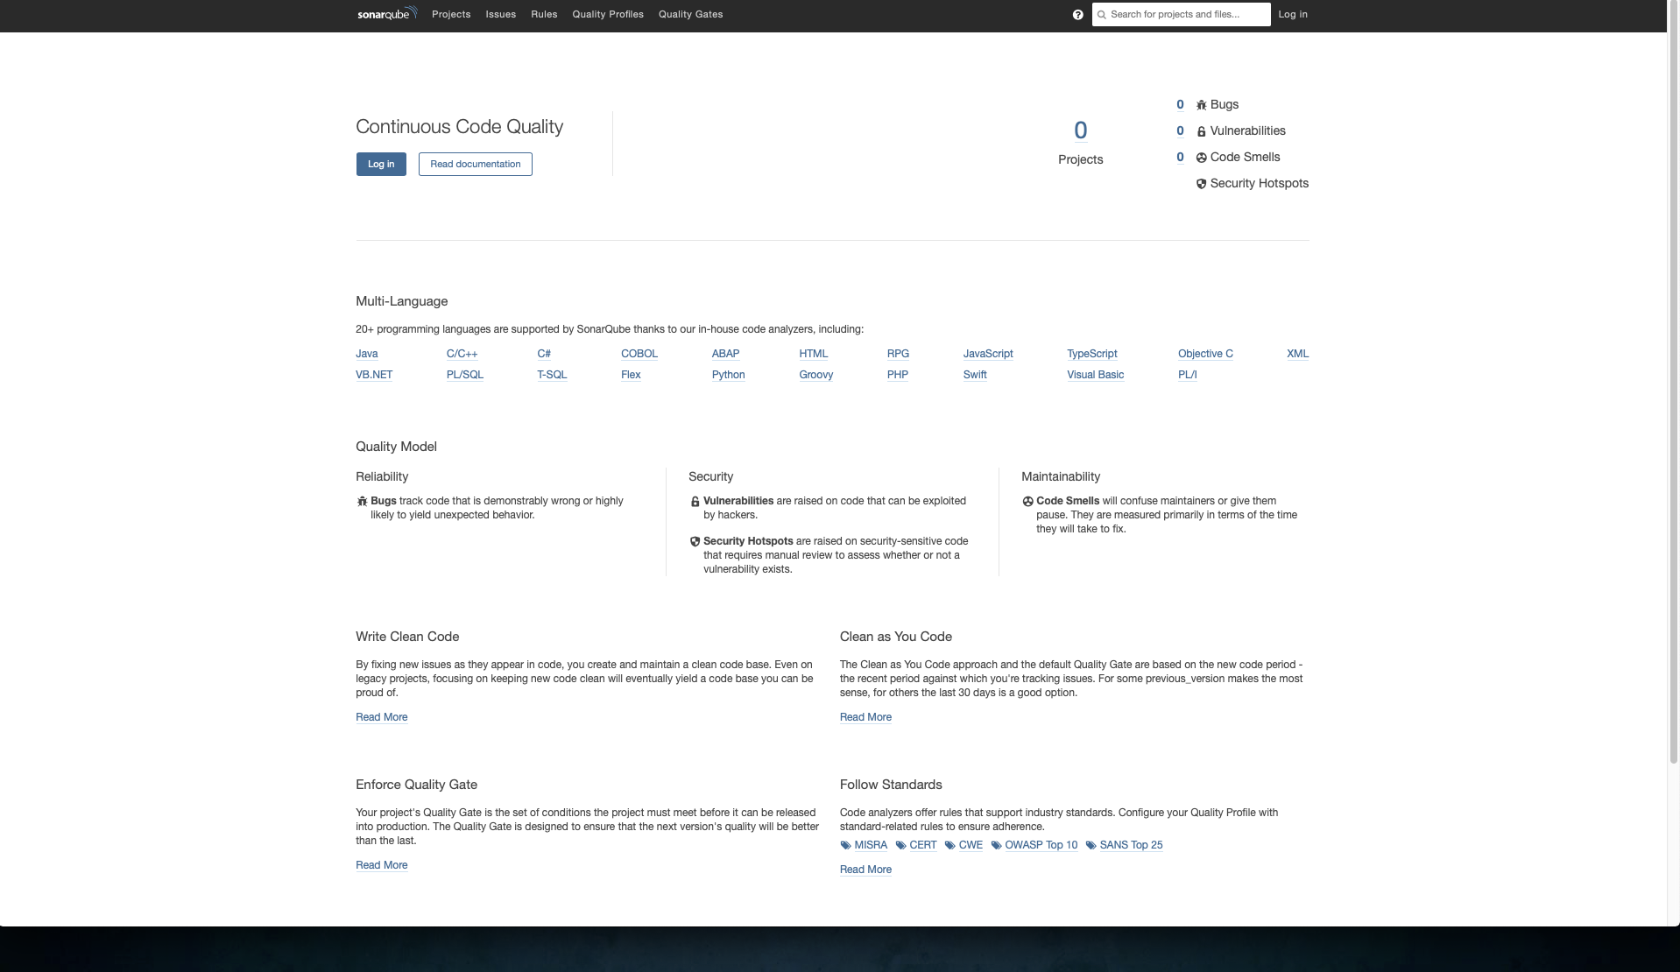Click the Code Smells count number
1680x972 pixels.
point(1180,158)
